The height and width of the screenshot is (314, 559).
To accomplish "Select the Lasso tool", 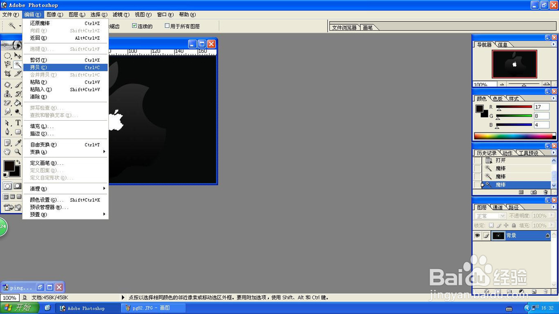I will point(7,64).
